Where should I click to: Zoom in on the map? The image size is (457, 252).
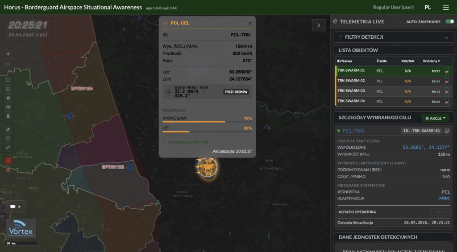pyautogui.click(x=8, y=54)
